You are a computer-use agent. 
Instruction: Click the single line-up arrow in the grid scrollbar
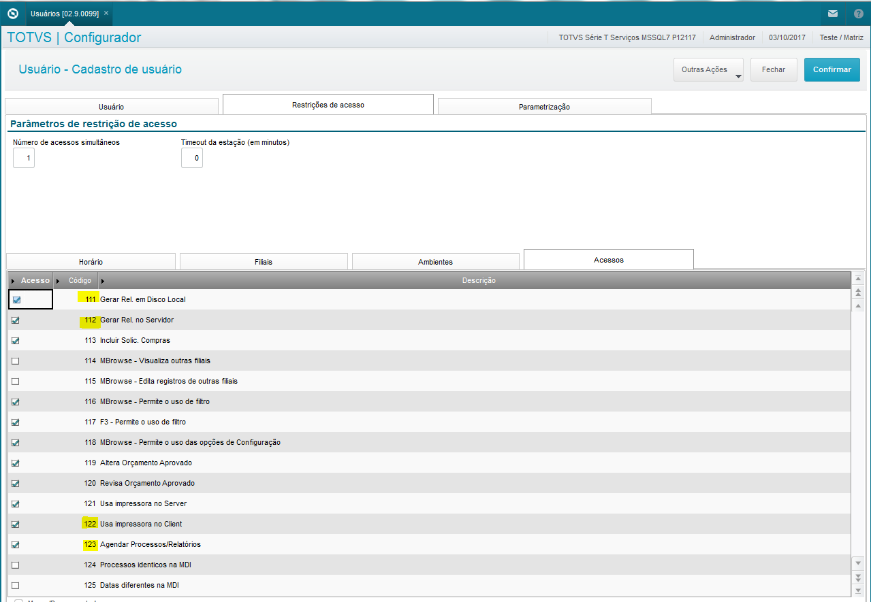[858, 305]
